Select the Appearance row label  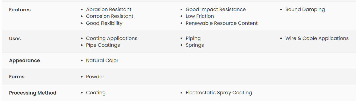(24, 60)
